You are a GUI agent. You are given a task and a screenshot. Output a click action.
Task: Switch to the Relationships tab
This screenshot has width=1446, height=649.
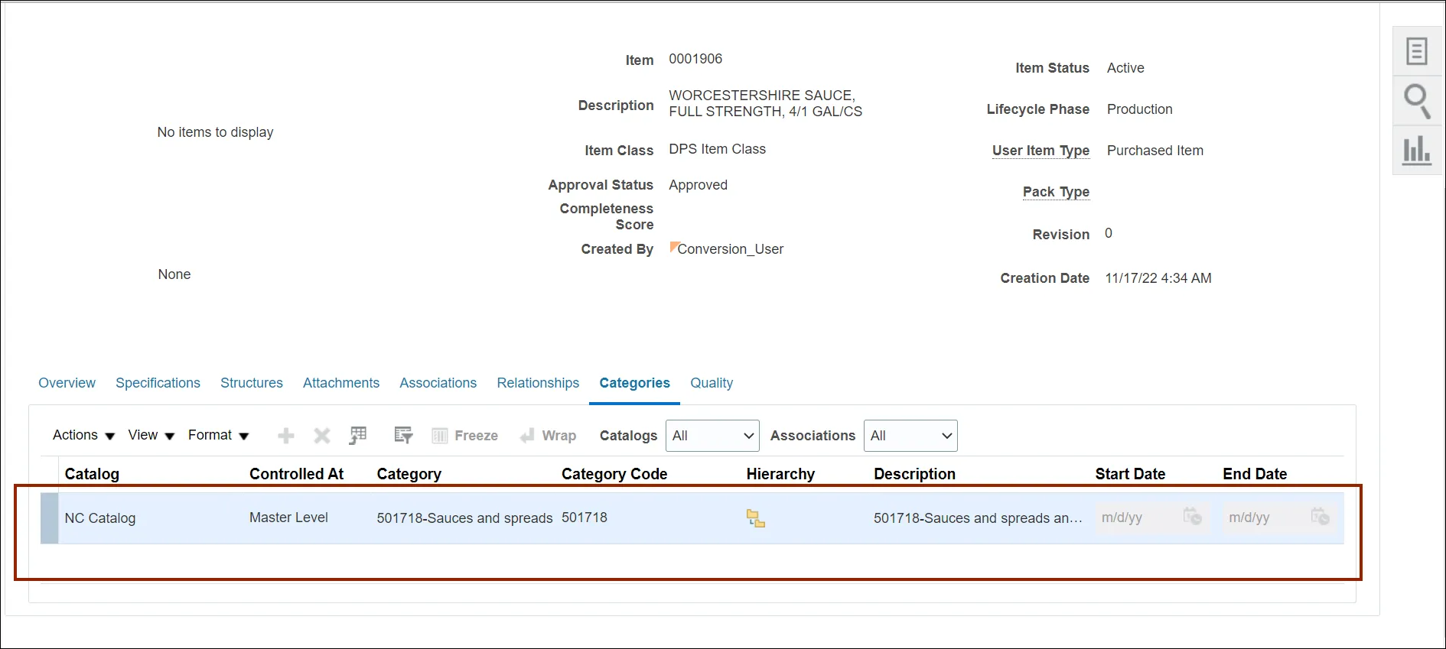[538, 383]
